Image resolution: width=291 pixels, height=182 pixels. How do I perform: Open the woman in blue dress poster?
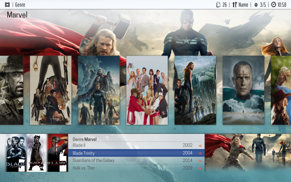coord(281,90)
